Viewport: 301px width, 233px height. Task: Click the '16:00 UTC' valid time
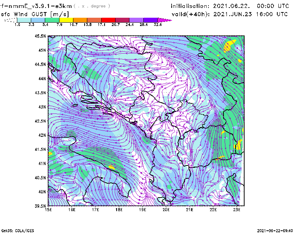(x=272, y=14)
